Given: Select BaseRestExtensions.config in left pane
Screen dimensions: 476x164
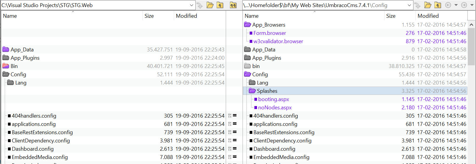Looking at the screenshot, I should pos(42,132).
